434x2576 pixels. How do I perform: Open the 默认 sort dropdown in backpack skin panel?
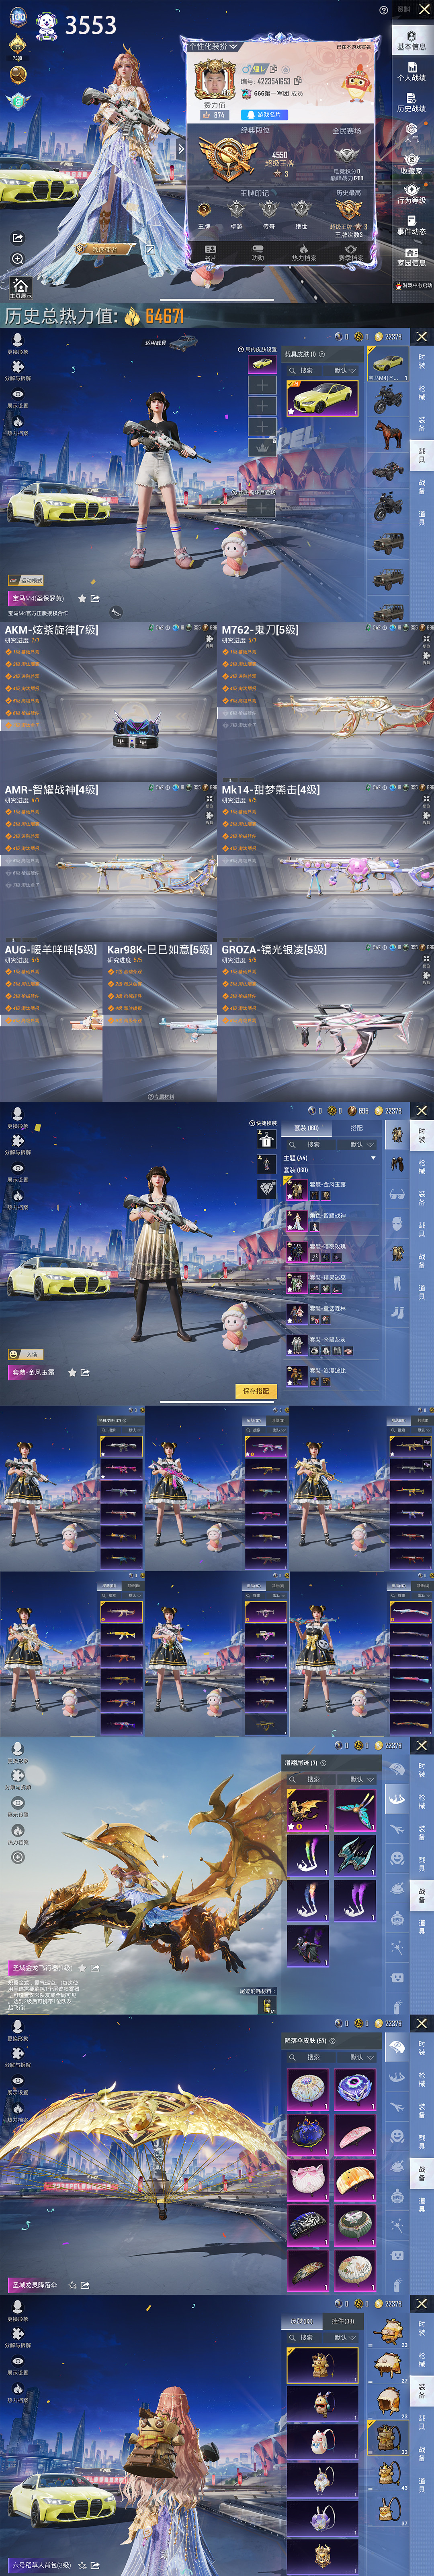(x=344, y=2338)
